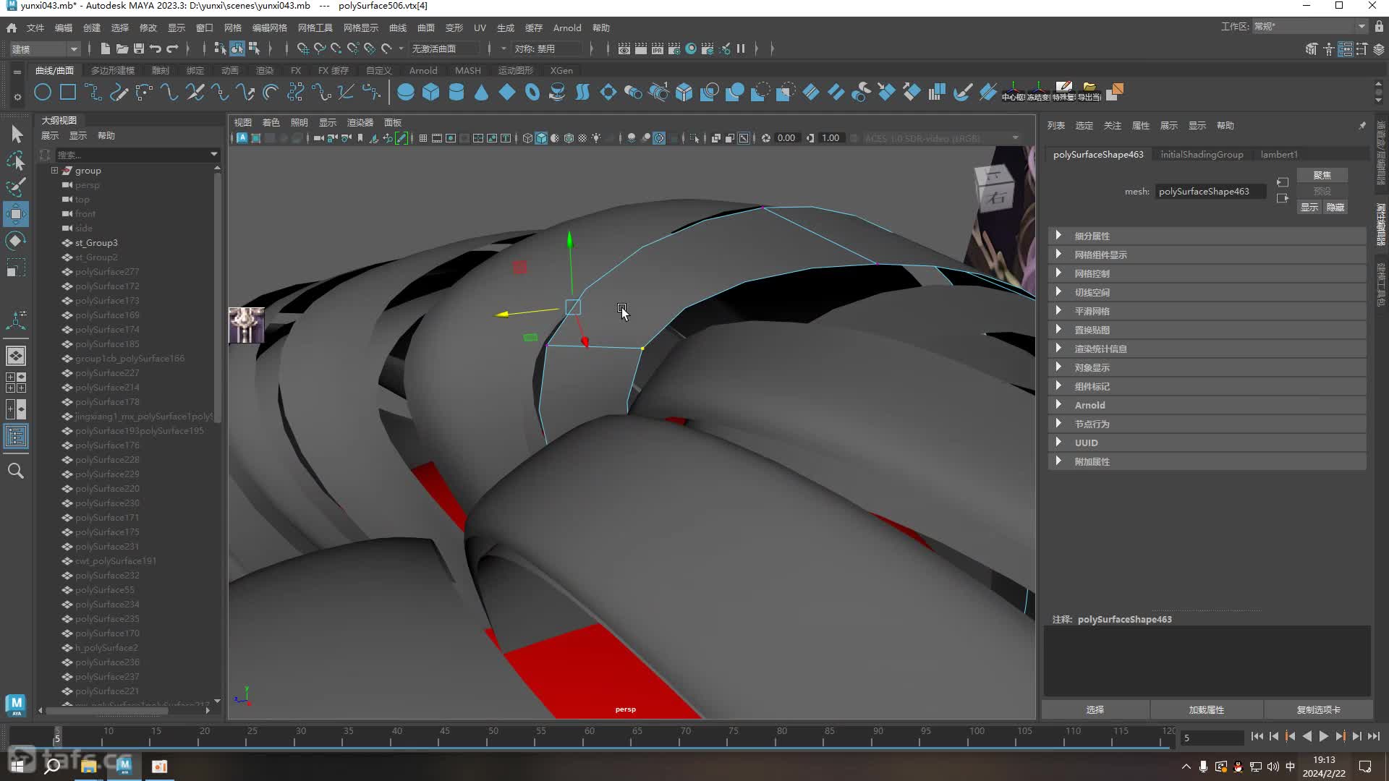
Task: Toggle use all lights in viewport
Action: point(596,138)
